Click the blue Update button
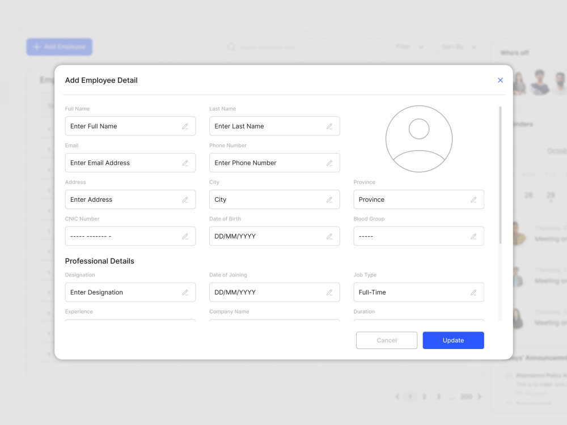This screenshot has width=567, height=425. pyautogui.click(x=453, y=341)
